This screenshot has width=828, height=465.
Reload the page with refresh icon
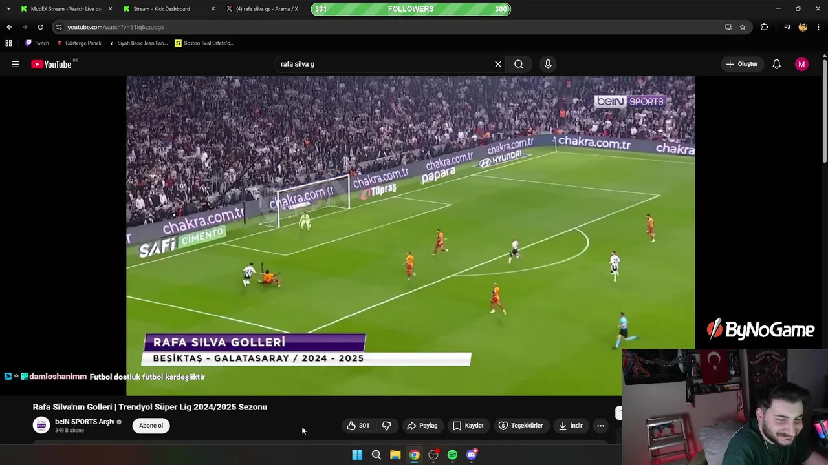coord(40,27)
